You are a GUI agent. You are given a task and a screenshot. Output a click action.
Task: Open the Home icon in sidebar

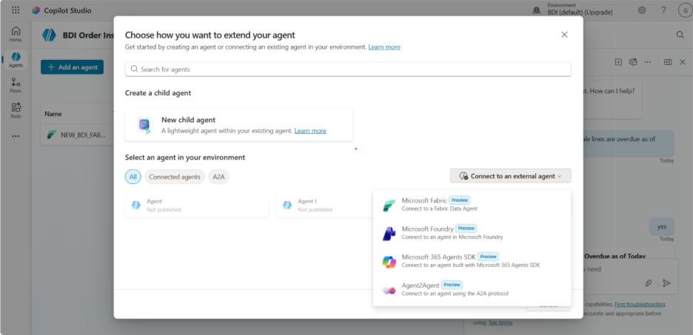pyautogui.click(x=16, y=34)
